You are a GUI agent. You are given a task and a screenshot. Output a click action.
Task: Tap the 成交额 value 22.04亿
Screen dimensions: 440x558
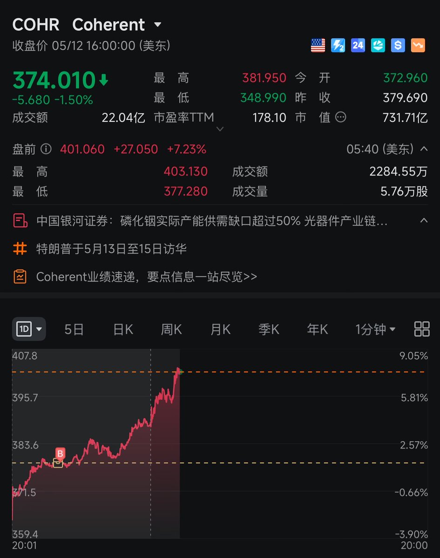pos(123,118)
